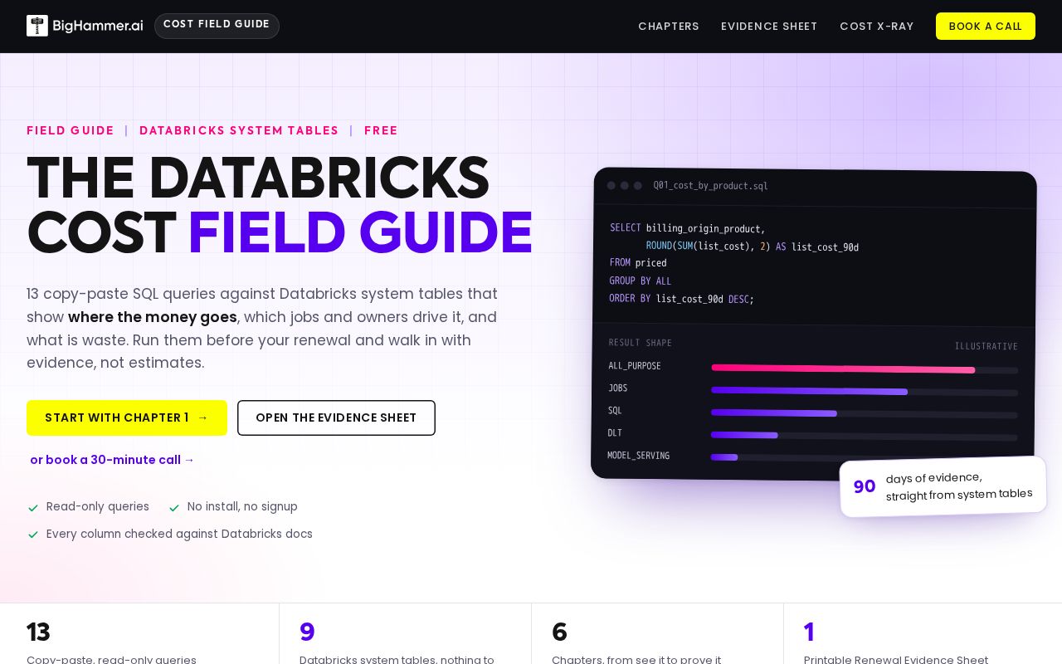This screenshot has height=664, width=1062.
Task: Click the RESULT SHAPE label
Action: click(641, 343)
